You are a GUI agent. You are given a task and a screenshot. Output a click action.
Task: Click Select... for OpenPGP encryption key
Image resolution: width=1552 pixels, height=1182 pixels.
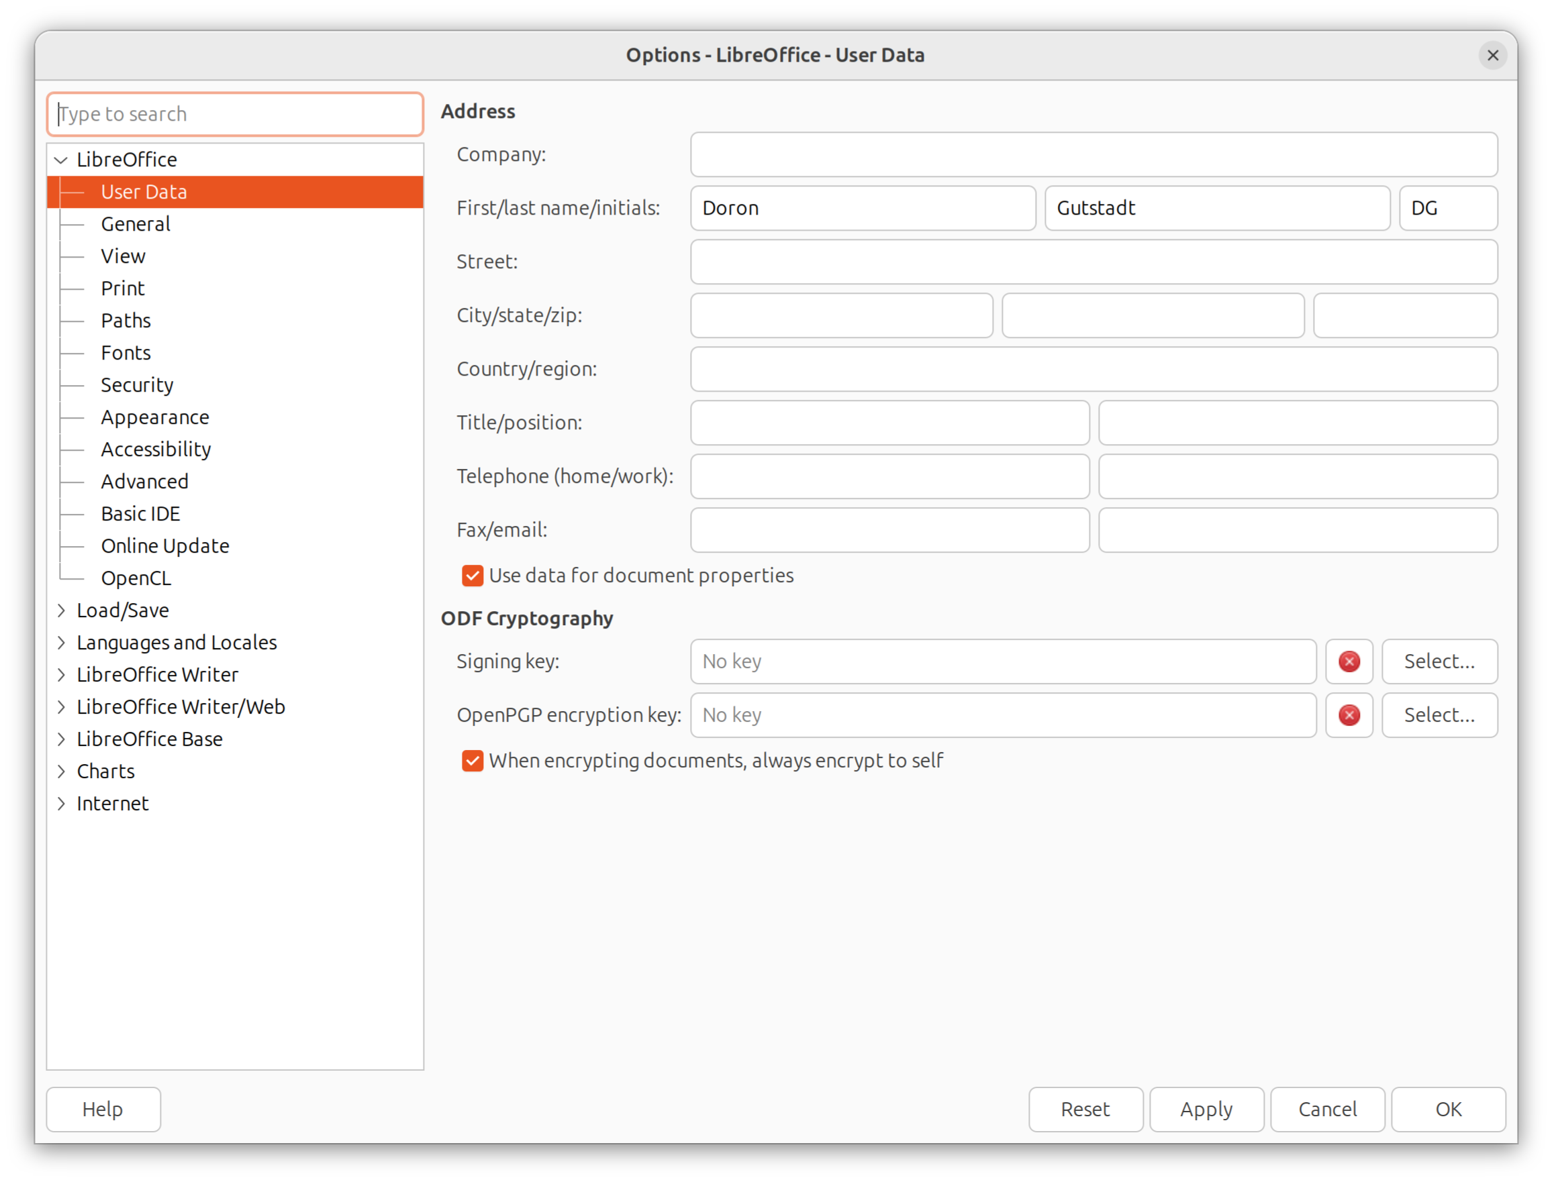1439,715
